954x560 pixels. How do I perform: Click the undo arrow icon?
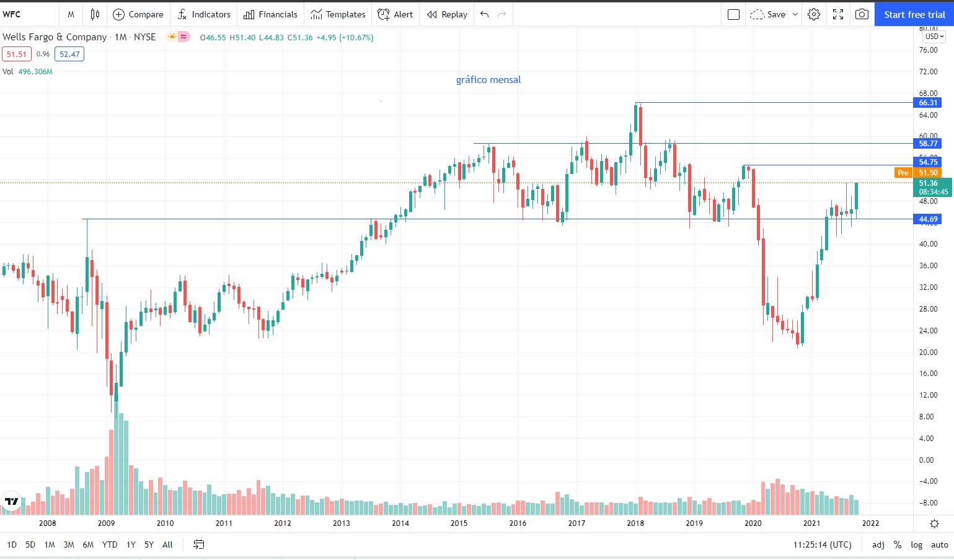(x=484, y=14)
